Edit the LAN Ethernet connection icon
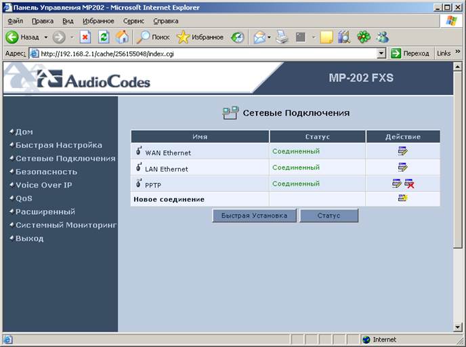 [x=403, y=167]
